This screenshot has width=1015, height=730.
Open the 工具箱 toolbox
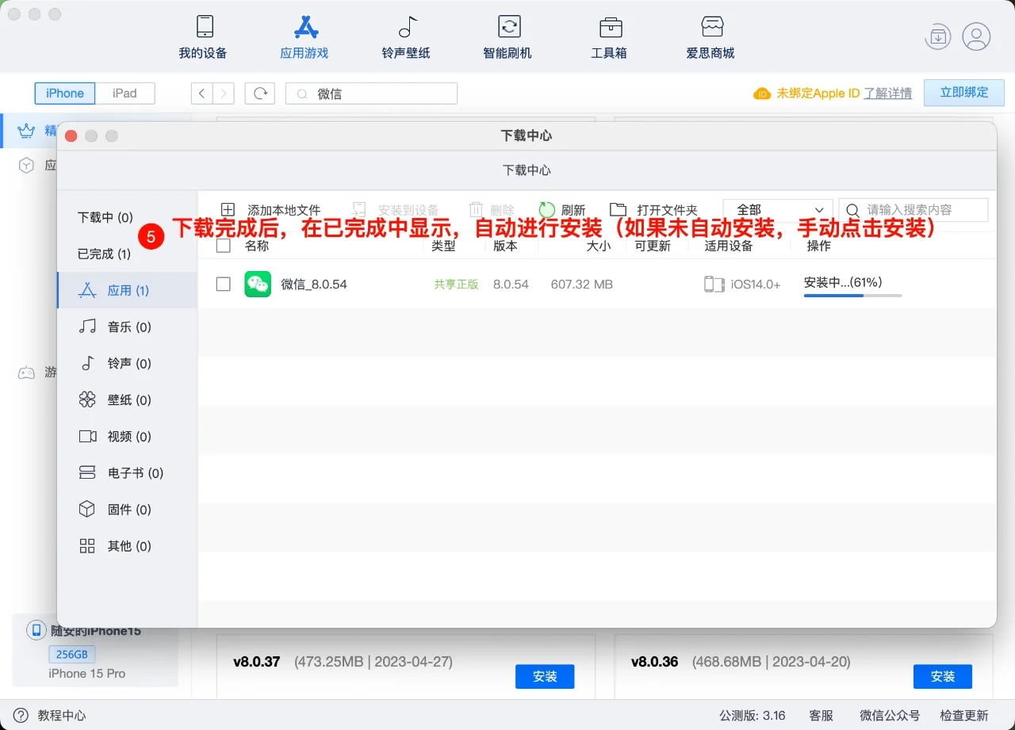tap(609, 36)
